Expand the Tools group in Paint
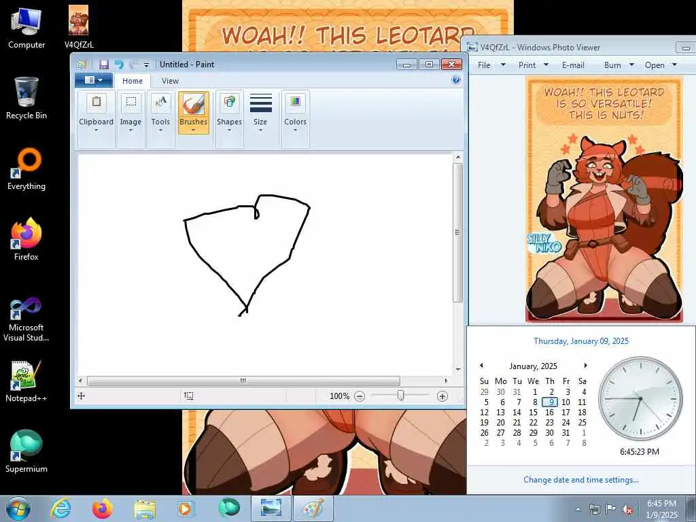 160,118
